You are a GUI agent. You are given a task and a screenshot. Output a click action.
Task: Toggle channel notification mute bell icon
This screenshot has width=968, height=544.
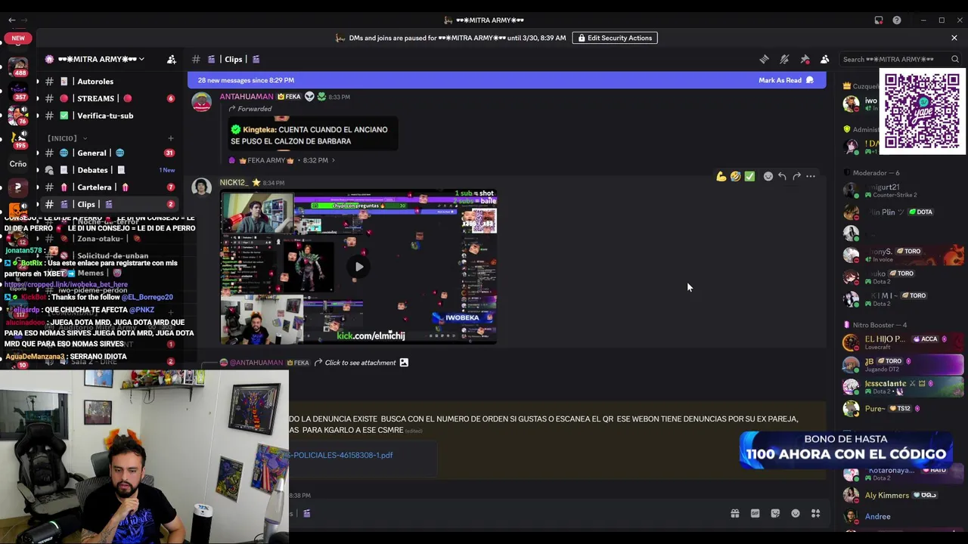(x=784, y=59)
